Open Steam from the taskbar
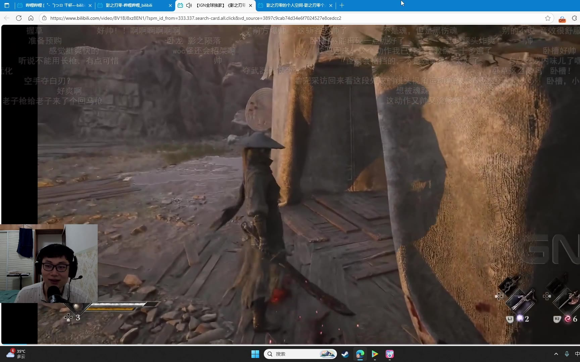580x362 pixels. 345,354
